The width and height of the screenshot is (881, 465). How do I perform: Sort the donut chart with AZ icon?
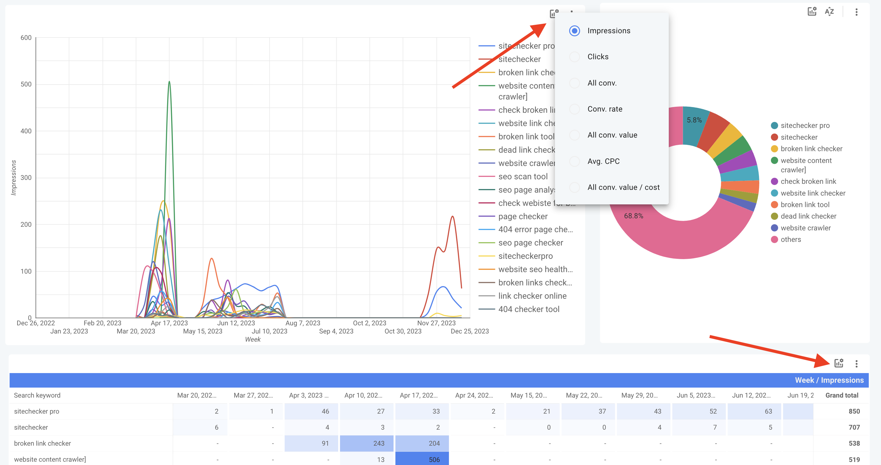829,11
